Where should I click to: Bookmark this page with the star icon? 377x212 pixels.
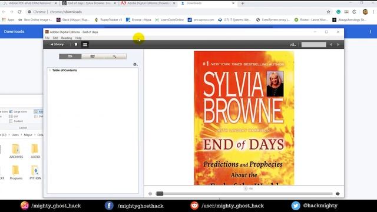click(328, 12)
